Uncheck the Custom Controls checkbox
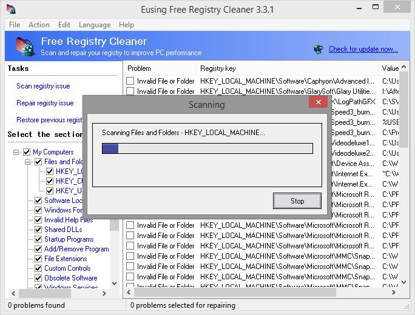The height and width of the screenshot is (315, 415). click(x=38, y=268)
